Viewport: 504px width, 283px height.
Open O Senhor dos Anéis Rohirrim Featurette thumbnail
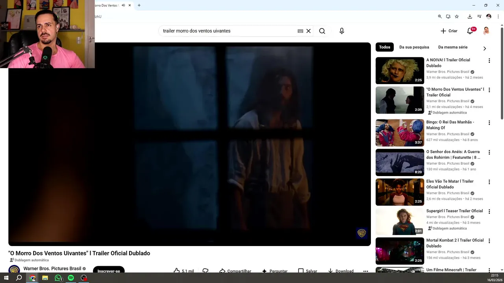point(400,162)
